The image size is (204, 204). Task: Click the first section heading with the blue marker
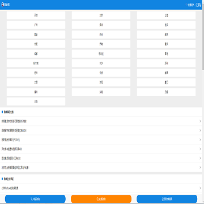(8, 112)
